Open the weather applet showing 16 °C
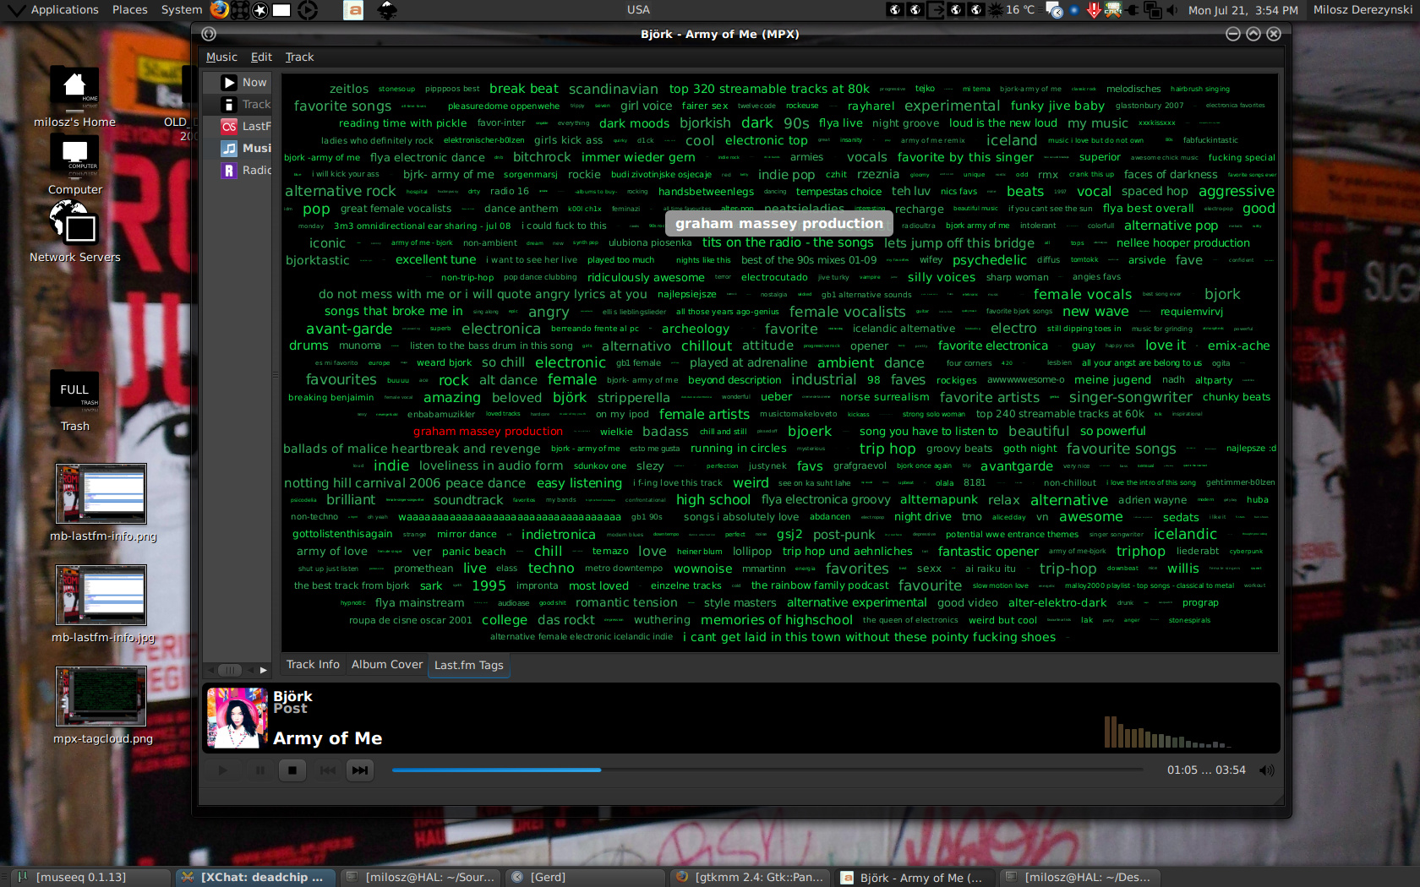This screenshot has width=1420, height=887. pyautogui.click(x=1011, y=9)
